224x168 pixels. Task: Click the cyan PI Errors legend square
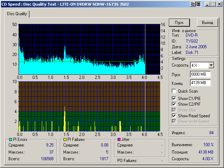coord(10,139)
